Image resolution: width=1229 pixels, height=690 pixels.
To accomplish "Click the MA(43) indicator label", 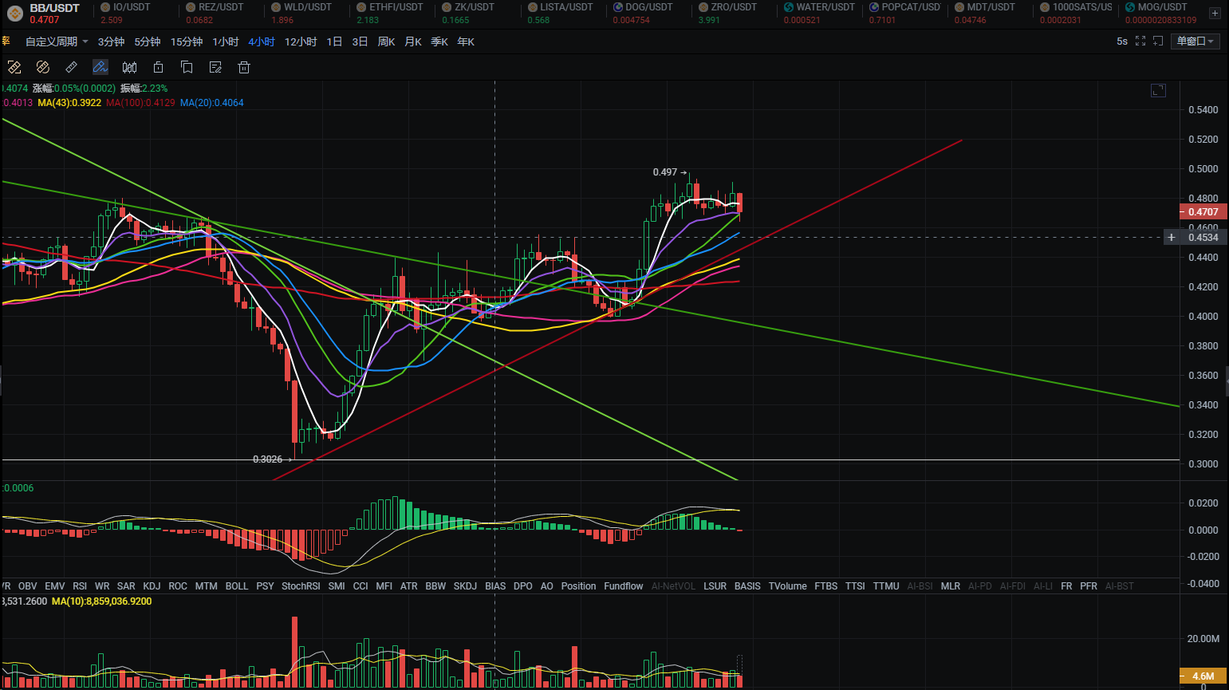I will point(69,103).
